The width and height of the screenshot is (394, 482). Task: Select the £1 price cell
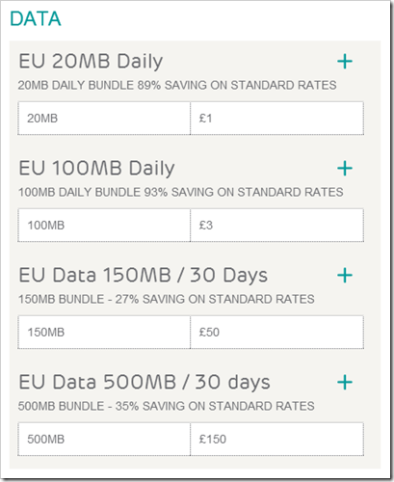pyautogui.click(x=277, y=119)
